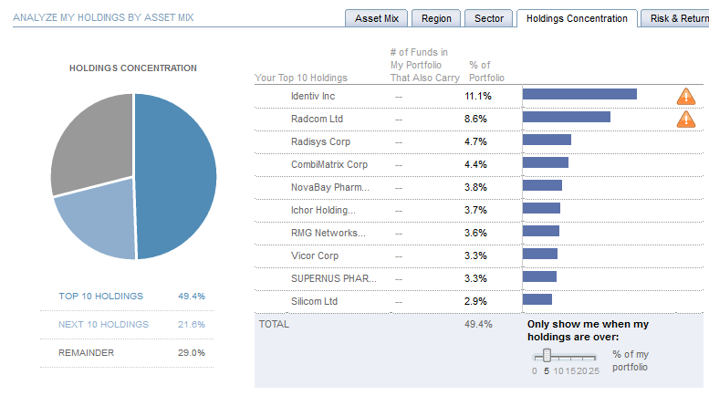This screenshot has height=396, width=709.
Task: Click the warning icon beside Radcom Ltd
Action: [685, 119]
